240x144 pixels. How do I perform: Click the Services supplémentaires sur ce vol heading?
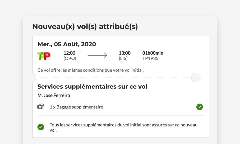tap(92, 87)
